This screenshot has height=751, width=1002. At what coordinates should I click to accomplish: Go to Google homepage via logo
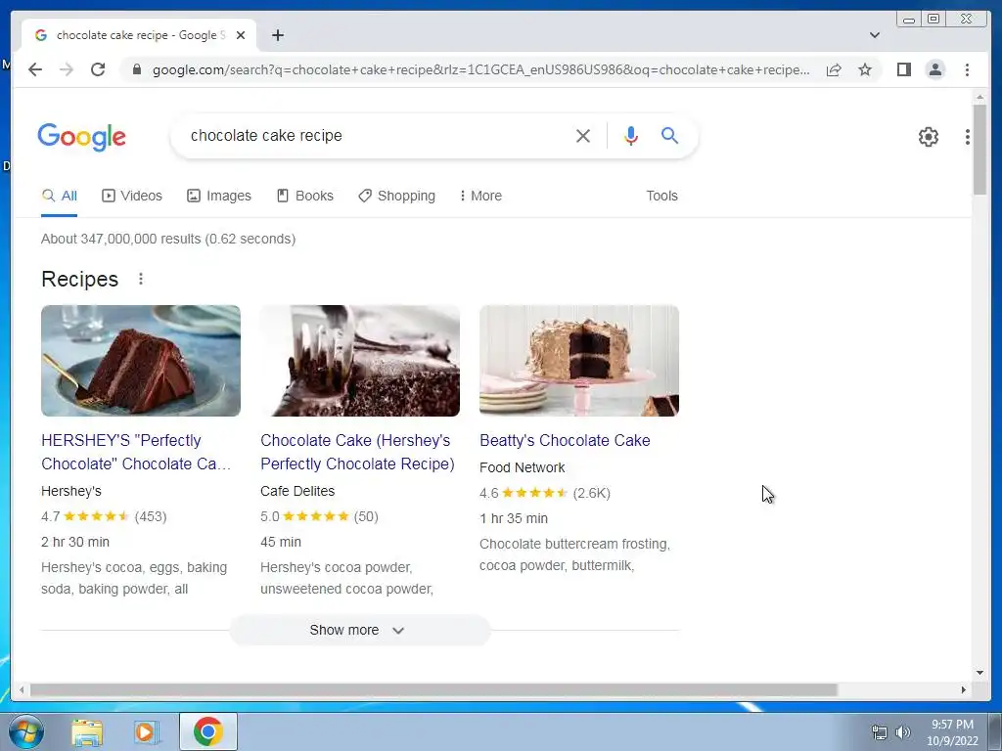[82, 137]
